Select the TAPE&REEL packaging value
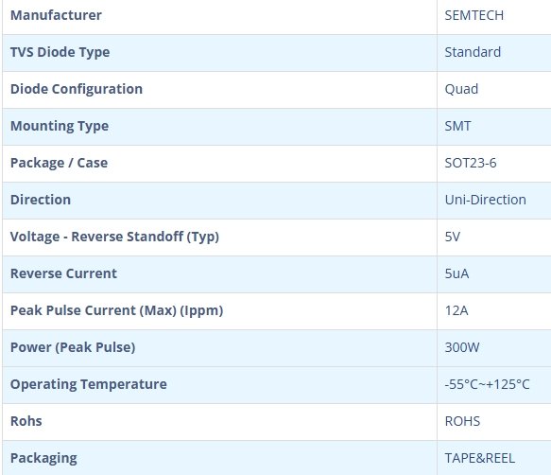Viewport: 551px width, 475px height. 480,458
